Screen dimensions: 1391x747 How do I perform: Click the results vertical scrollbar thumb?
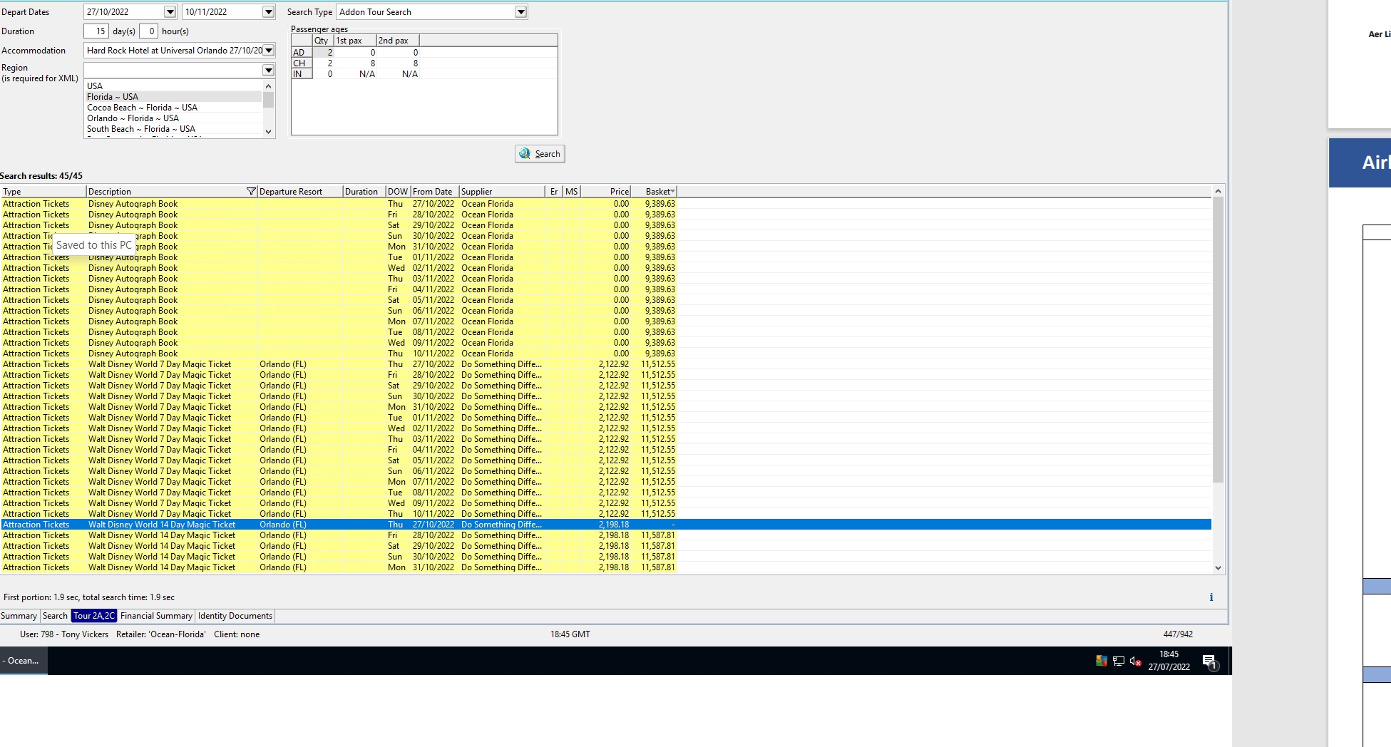click(1218, 340)
